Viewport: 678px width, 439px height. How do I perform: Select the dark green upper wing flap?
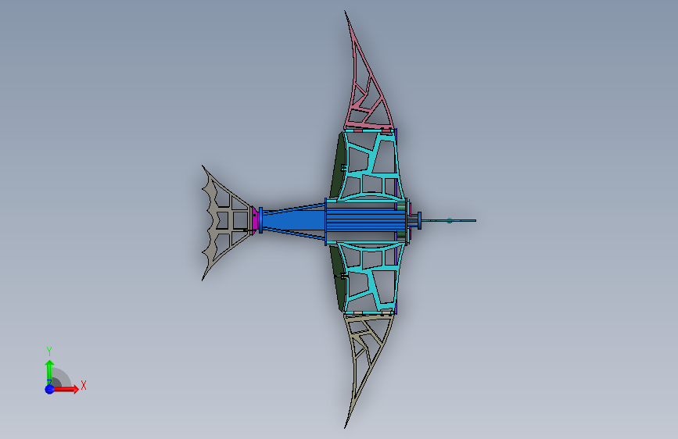click(339, 165)
